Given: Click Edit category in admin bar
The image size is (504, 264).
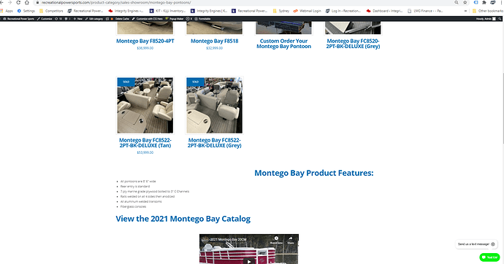Looking at the screenshot, I should (x=94, y=19).
